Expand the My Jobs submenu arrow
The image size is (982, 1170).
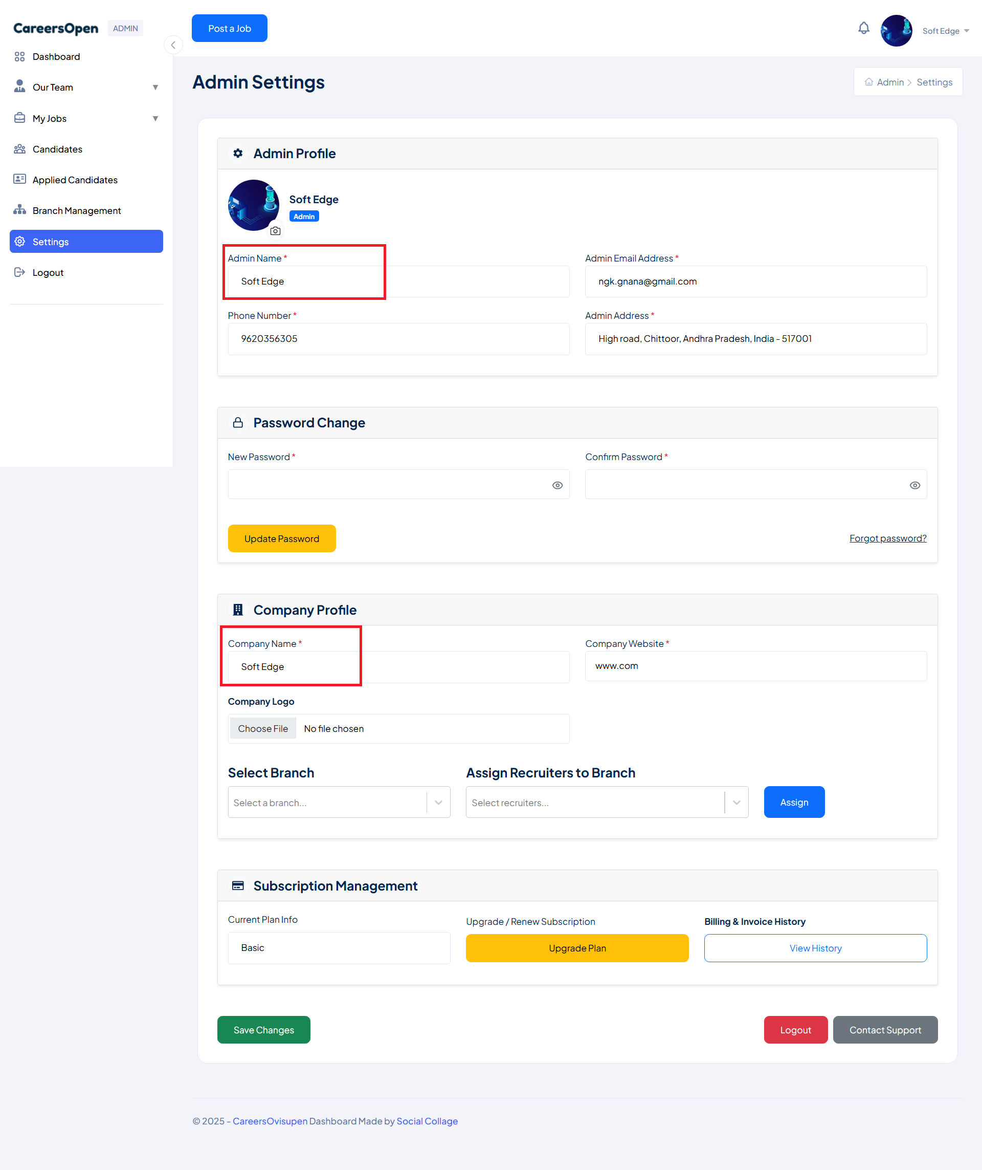click(x=155, y=119)
